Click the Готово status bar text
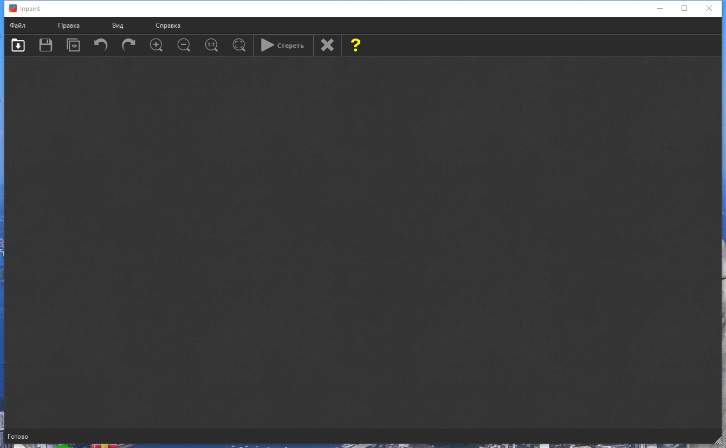Viewport: 726px width, 448px height. click(x=18, y=437)
